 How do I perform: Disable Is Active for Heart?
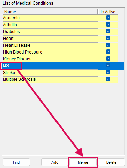108,38
